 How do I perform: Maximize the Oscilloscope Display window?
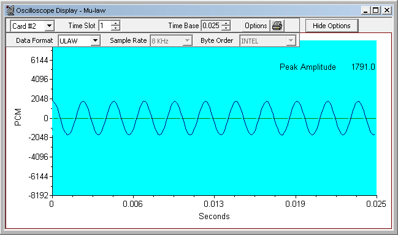tap(376, 10)
